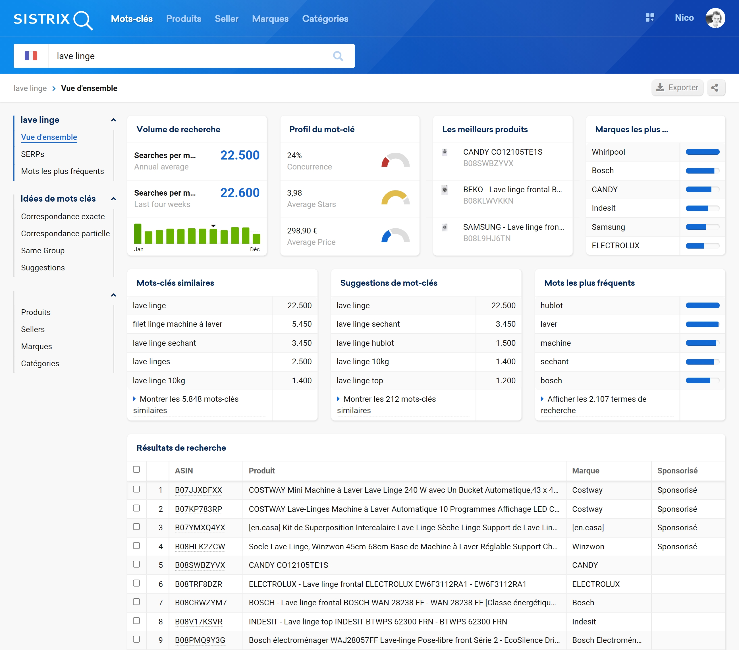The width and height of the screenshot is (739, 650).
Task: Check the box for row B08V17KSVR
Action: point(136,621)
